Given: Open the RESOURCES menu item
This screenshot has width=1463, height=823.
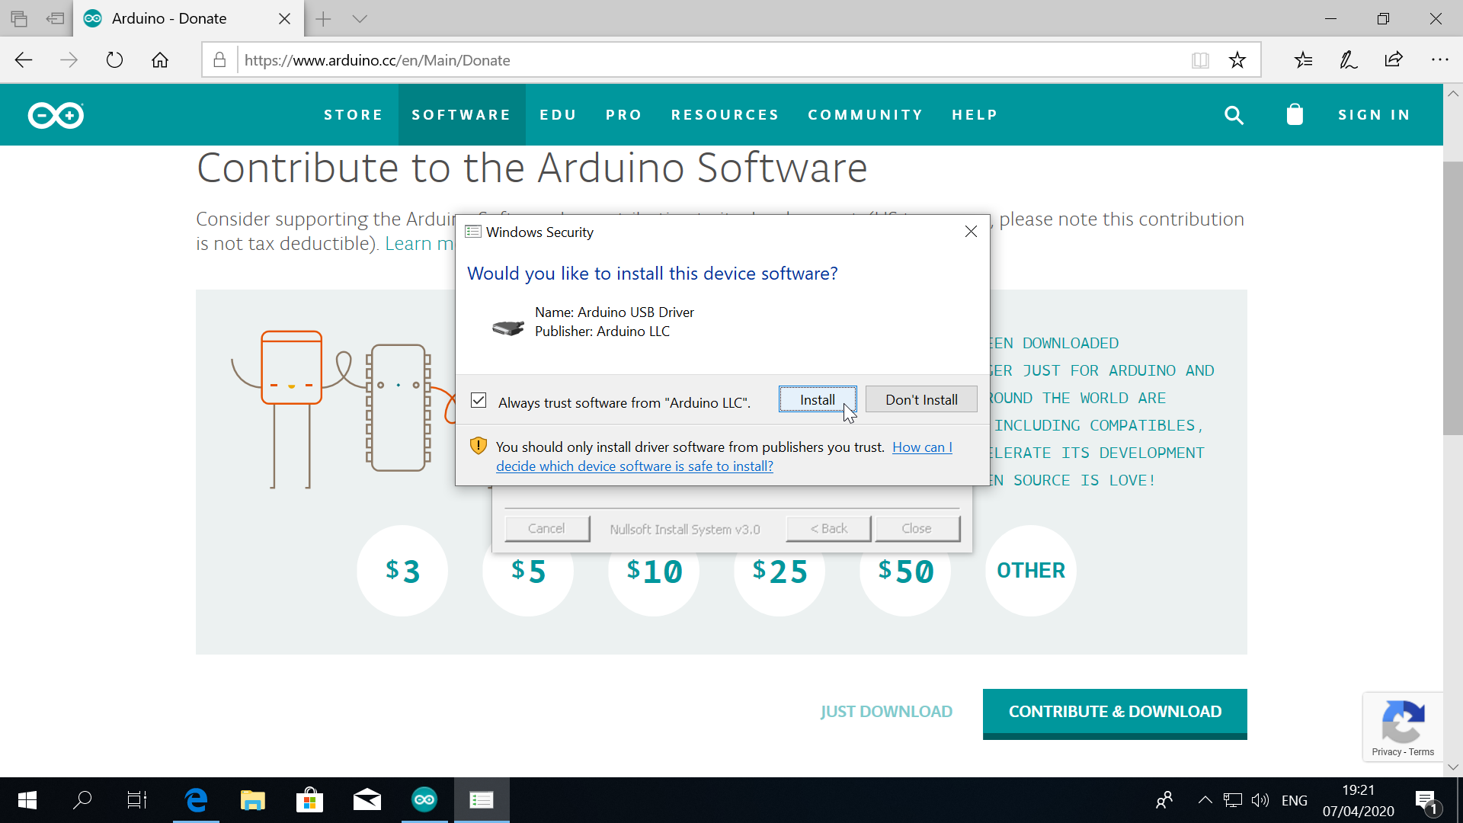Looking at the screenshot, I should 725,115.
